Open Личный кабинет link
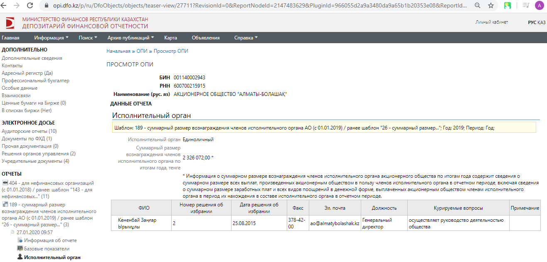The height and width of the screenshot is (262, 547). coord(492,22)
